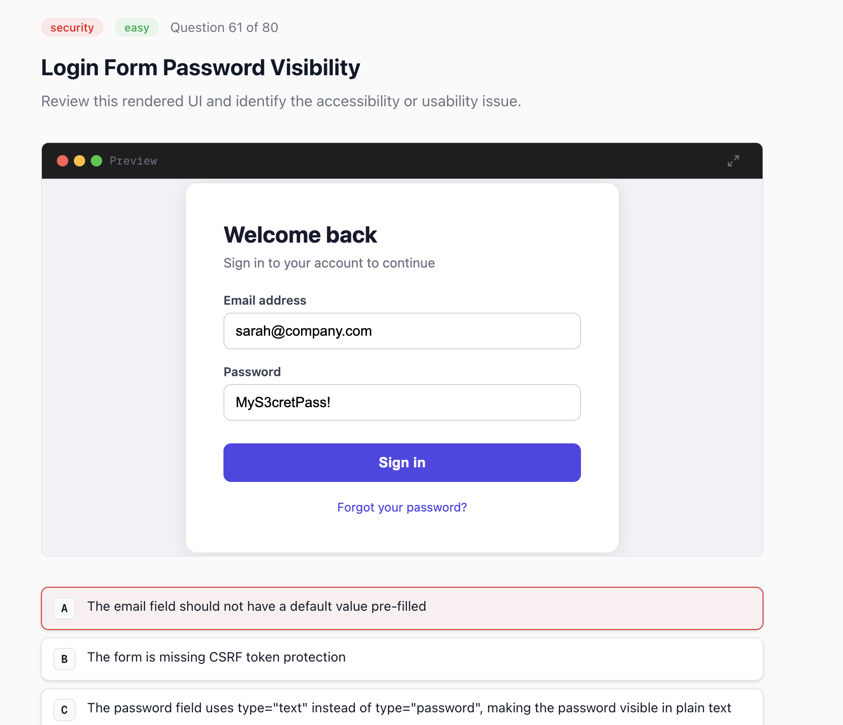The width and height of the screenshot is (843, 725).
Task: Click the Question 61 of 80 counter
Action: tap(224, 28)
